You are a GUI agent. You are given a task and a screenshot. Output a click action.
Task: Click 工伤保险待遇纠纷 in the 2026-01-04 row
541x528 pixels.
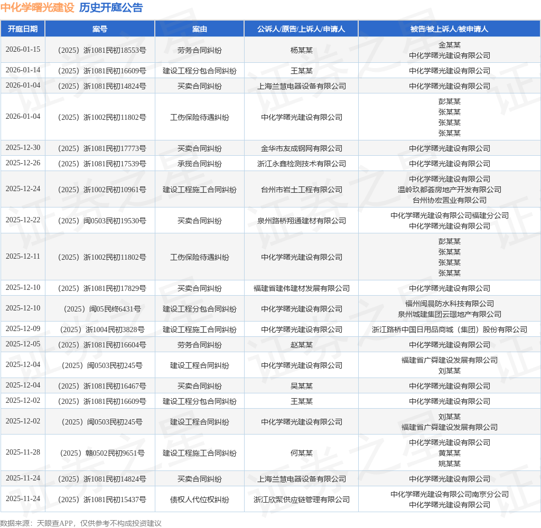[199, 118]
